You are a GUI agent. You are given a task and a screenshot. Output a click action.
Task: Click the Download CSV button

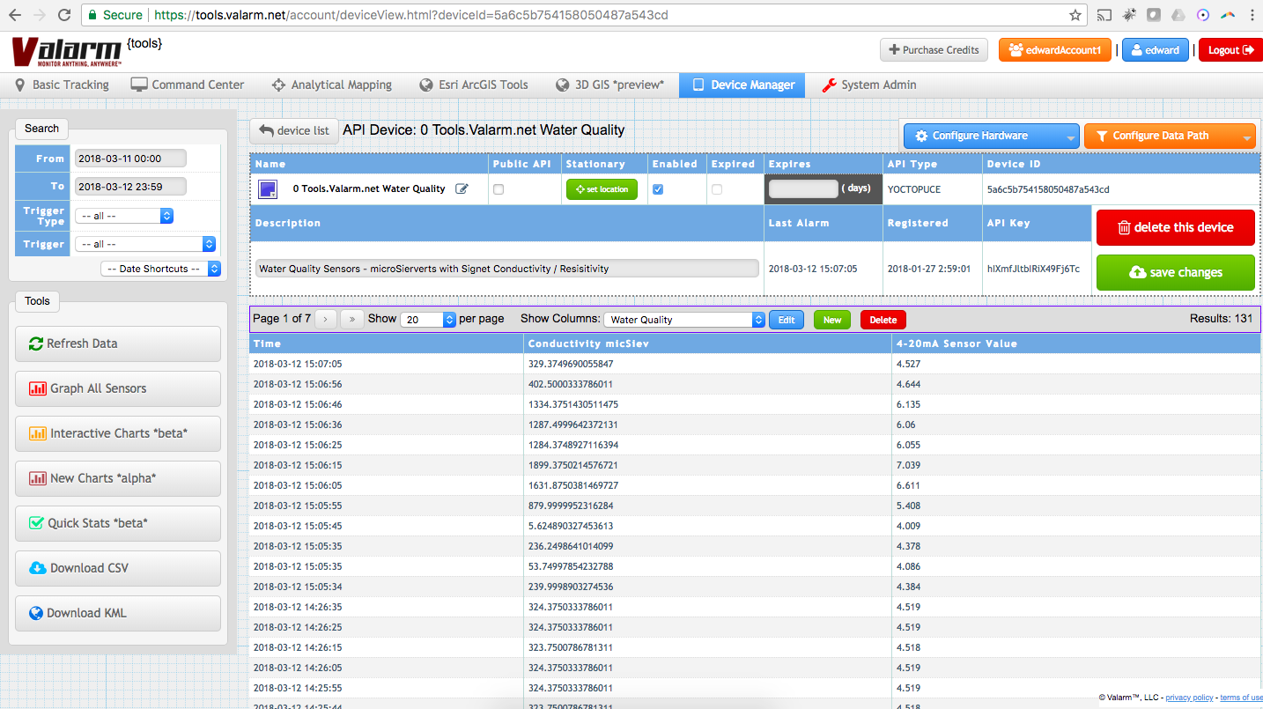click(x=118, y=568)
